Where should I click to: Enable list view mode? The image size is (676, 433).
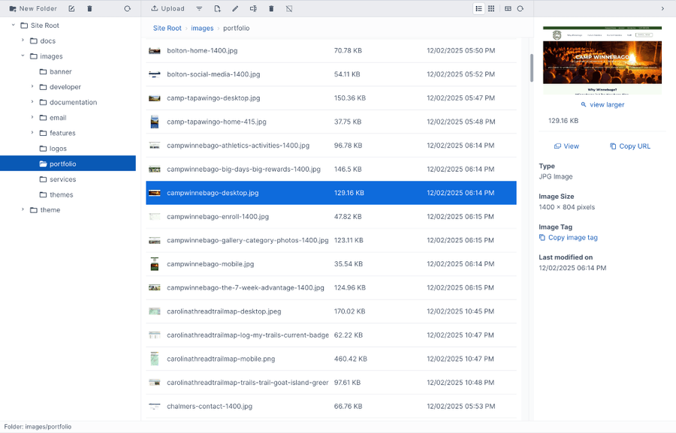pos(478,8)
